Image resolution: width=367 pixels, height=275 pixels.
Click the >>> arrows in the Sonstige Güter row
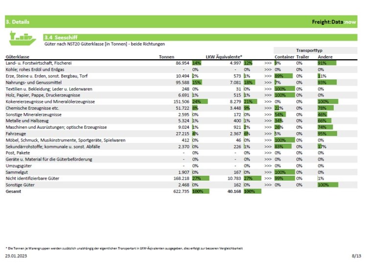pyautogui.click(x=268, y=184)
